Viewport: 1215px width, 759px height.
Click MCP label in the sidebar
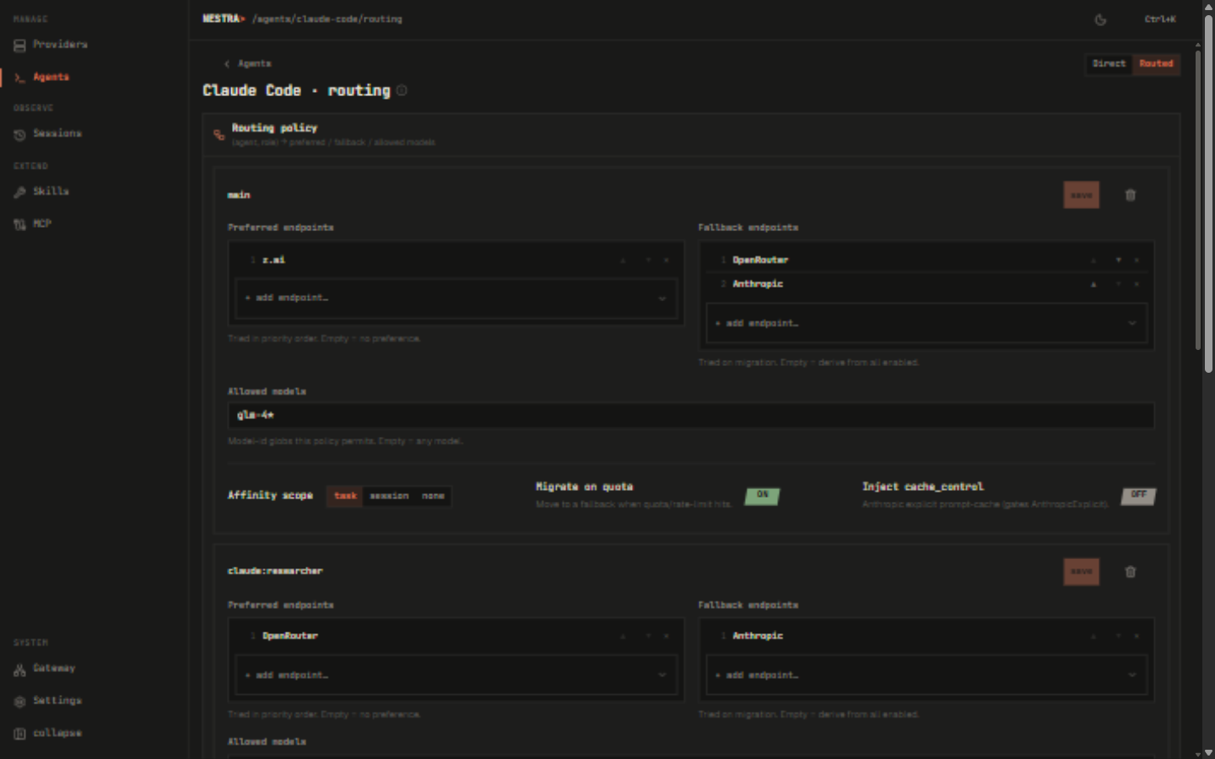click(42, 224)
